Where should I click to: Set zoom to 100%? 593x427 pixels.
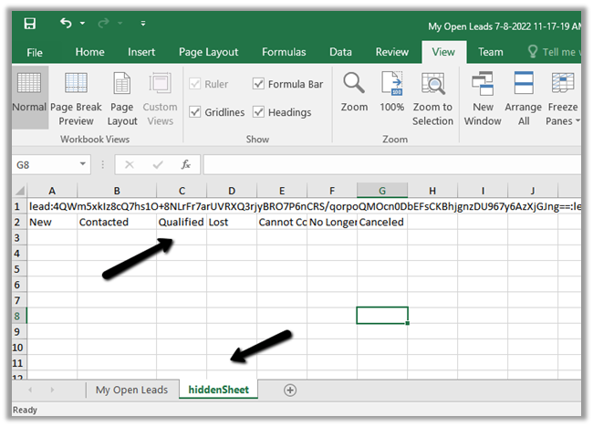[x=392, y=91]
